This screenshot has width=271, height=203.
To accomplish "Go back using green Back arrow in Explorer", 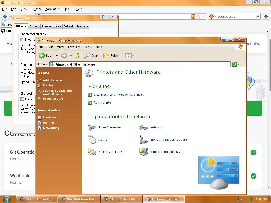I will 42,56.
